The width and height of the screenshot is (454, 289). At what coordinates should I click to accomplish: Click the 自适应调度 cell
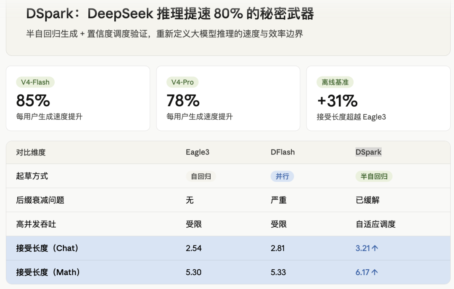375,224
